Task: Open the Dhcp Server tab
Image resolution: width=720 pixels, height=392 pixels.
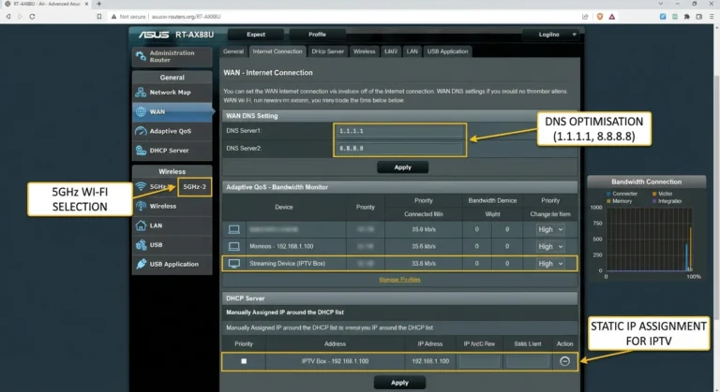Action: click(327, 51)
